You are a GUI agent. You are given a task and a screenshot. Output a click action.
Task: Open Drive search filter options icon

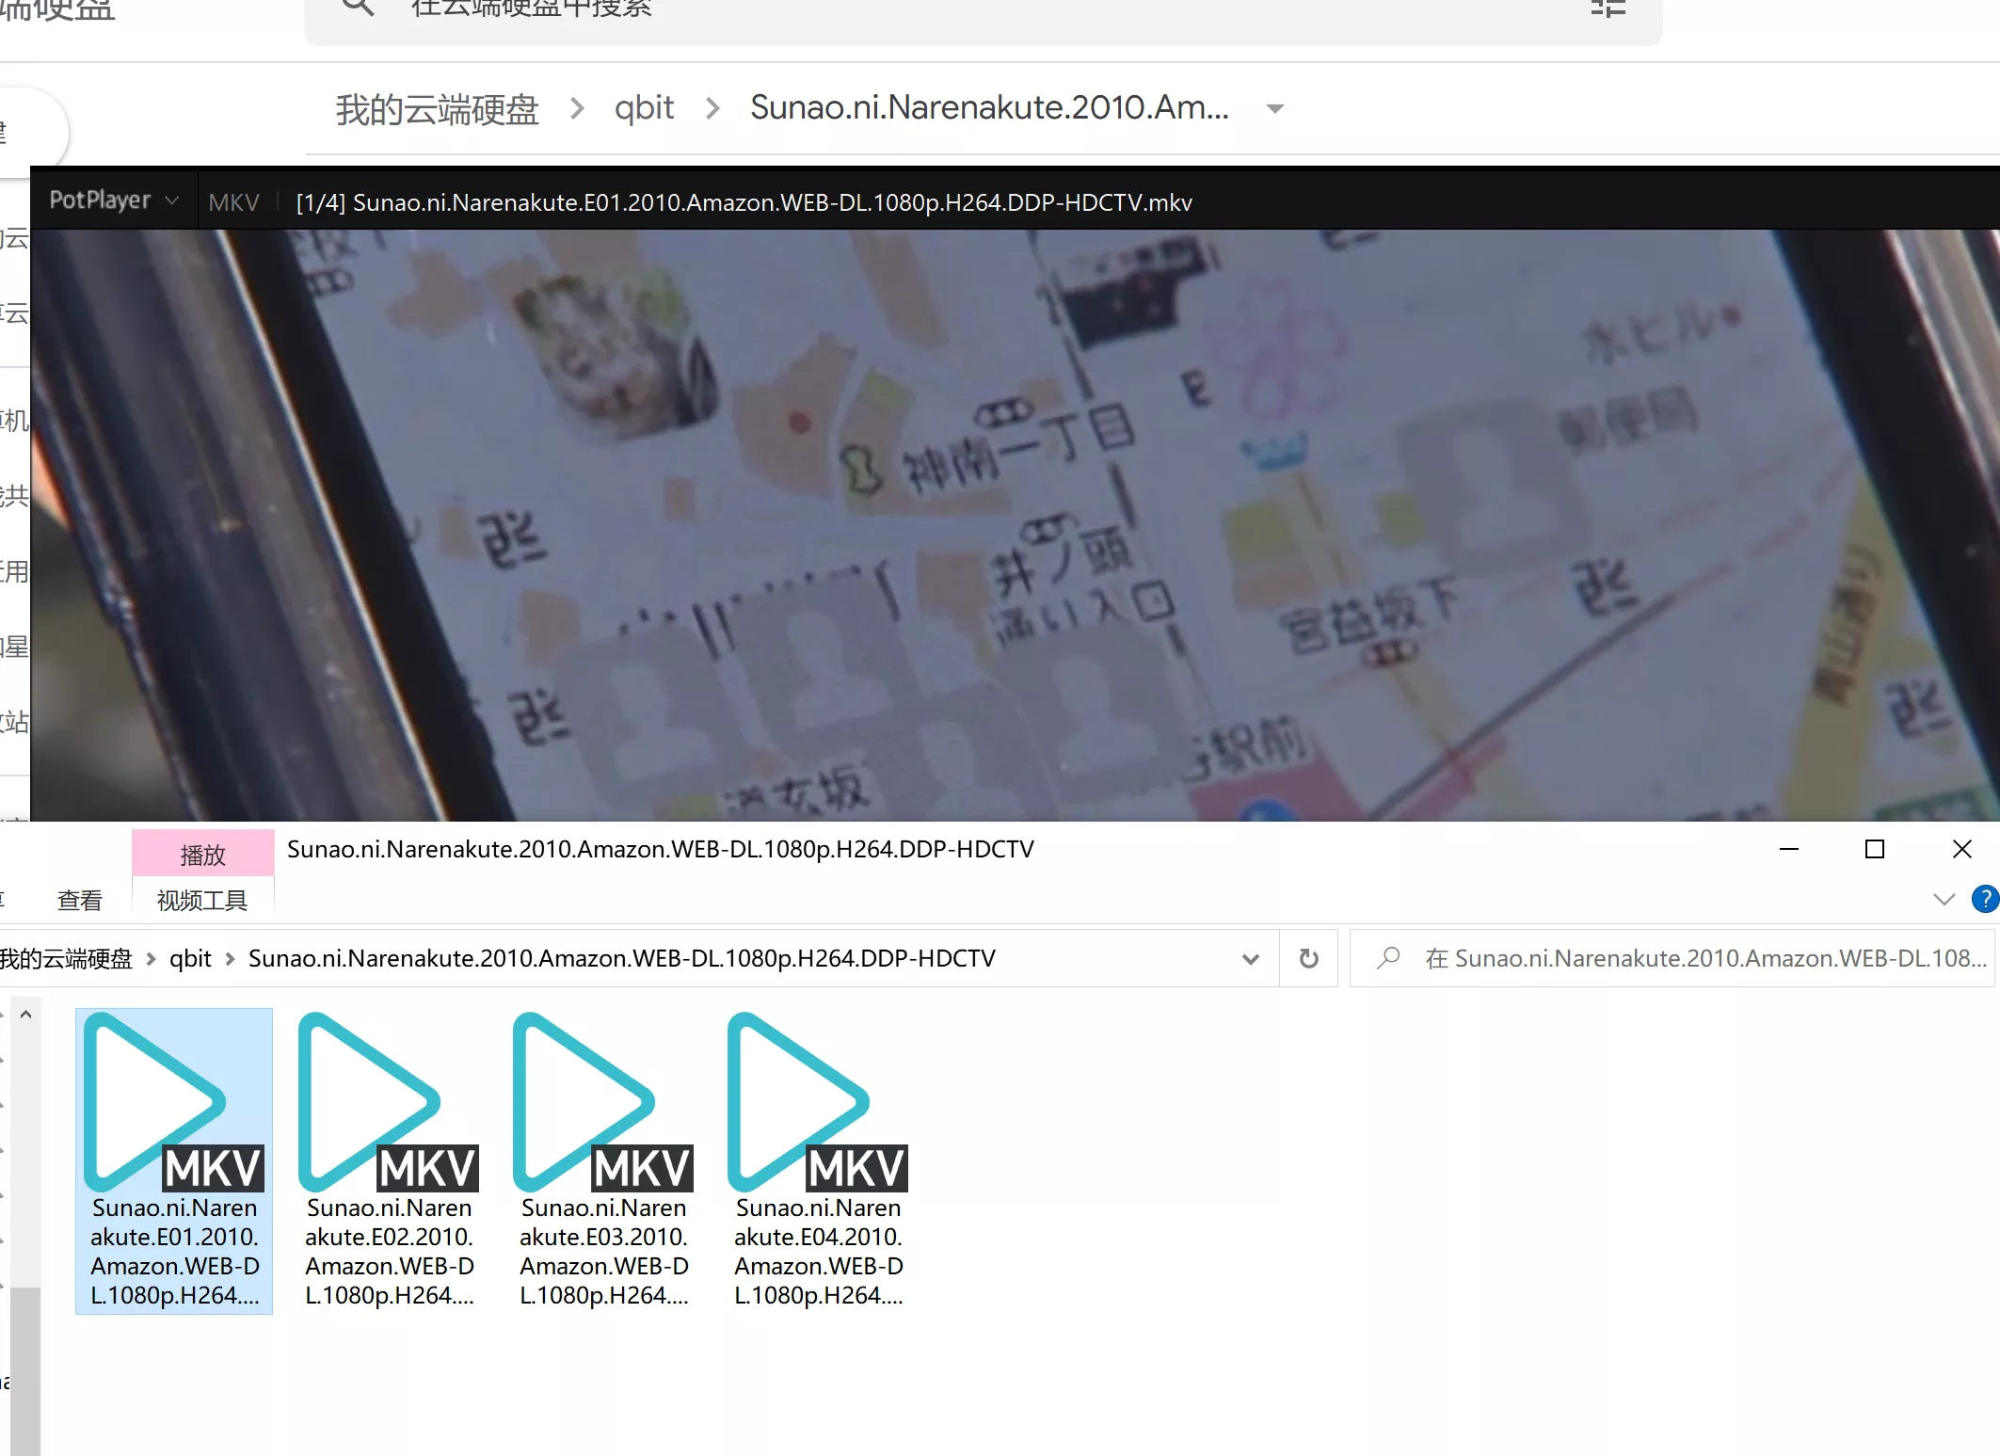tap(1608, 8)
